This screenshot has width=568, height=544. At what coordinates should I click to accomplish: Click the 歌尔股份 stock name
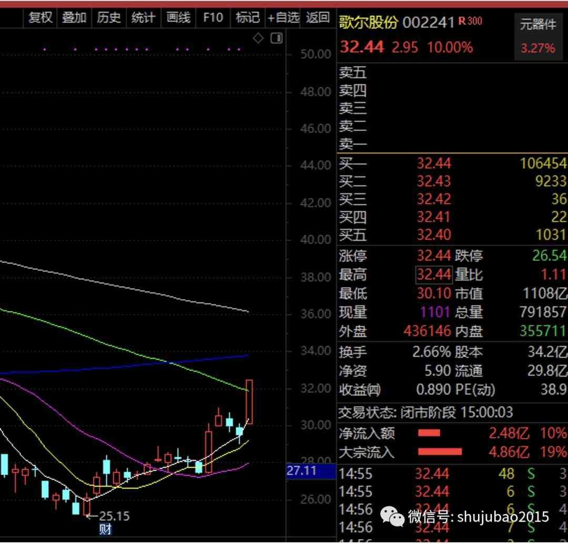pyautogui.click(x=368, y=22)
